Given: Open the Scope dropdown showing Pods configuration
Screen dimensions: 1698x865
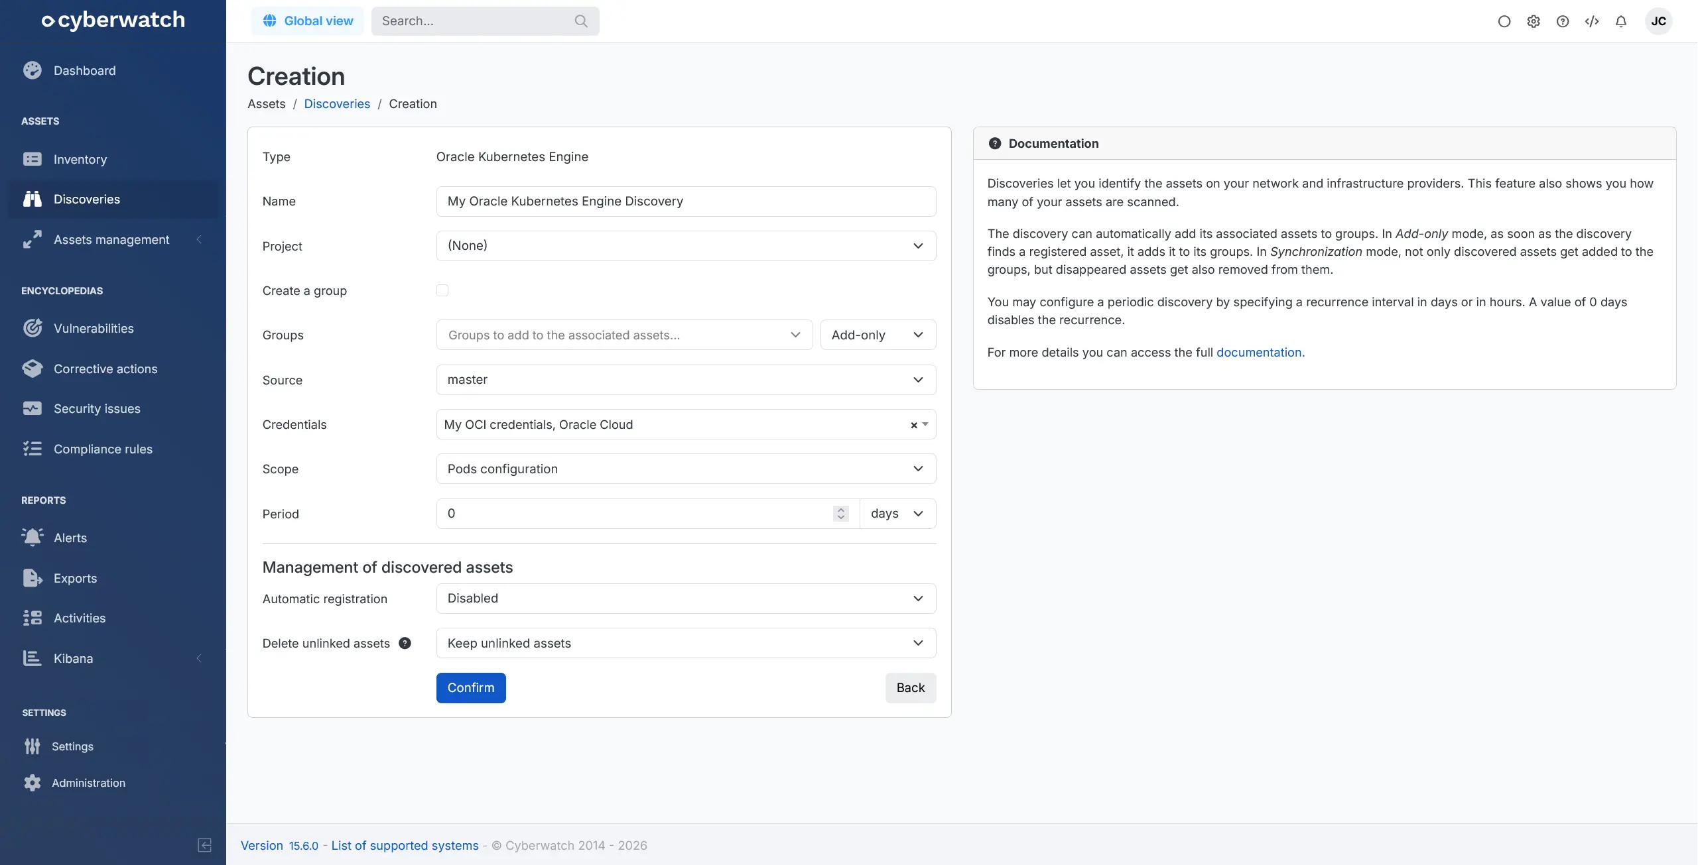Looking at the screenshot, I should pos(686,469).
